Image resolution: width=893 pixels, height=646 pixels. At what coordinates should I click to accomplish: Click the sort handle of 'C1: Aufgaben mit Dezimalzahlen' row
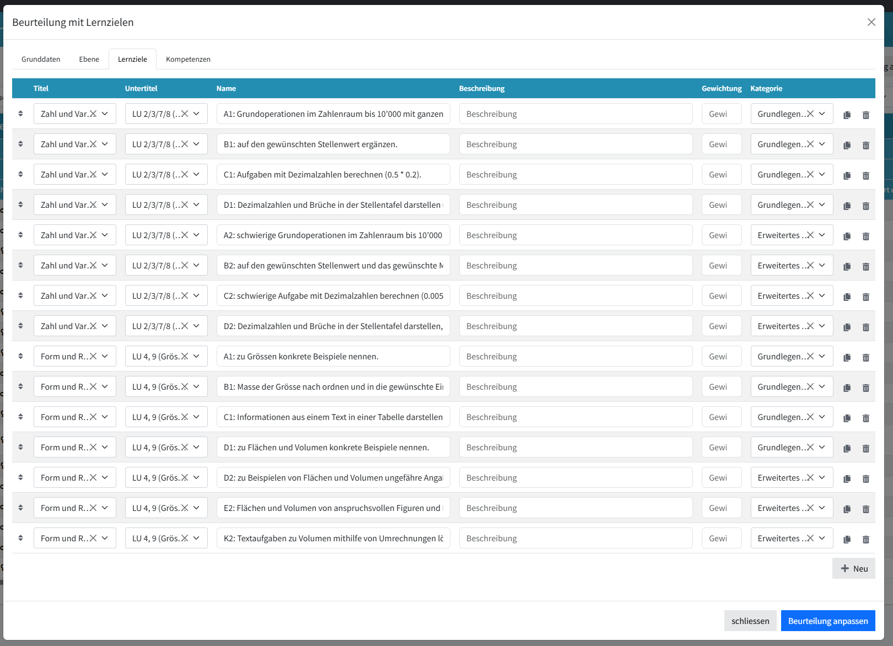point(20,174)
